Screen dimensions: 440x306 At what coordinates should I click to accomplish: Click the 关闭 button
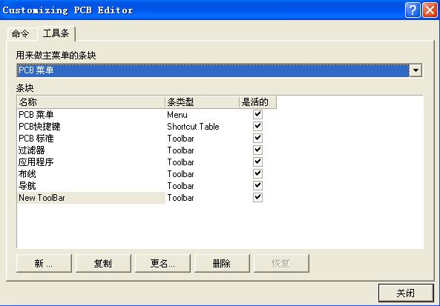pyautogui.click(x=406, y=293)
